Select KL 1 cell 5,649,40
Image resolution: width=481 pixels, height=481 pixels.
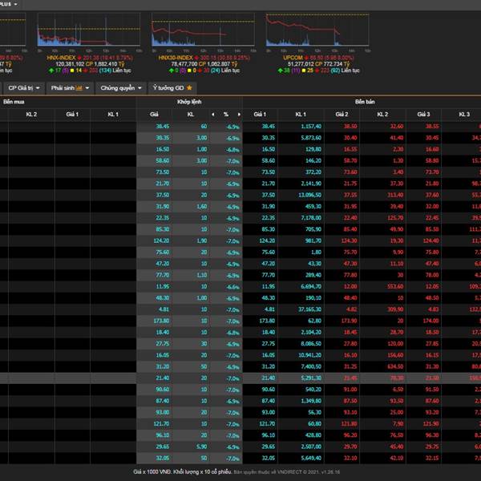pos(311,459)
